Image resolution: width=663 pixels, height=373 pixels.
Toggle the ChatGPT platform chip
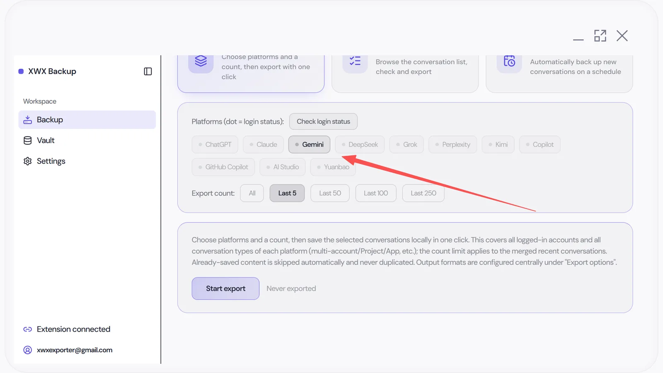(x=215, y=145)
